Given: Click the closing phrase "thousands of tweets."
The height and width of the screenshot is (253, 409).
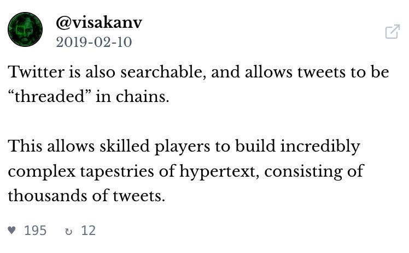Looking at the screenshot, I should point(86,196).
